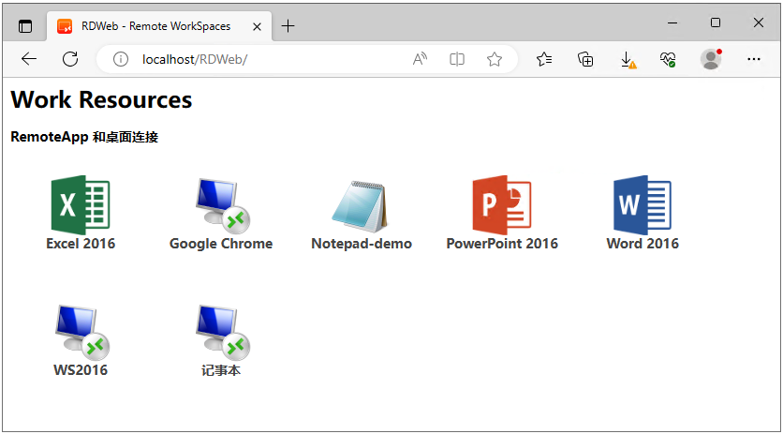Viewport: 783px width, 434px height.
Task: Launch the PowerPoint 2016 icon
Action: coord(502,205)
